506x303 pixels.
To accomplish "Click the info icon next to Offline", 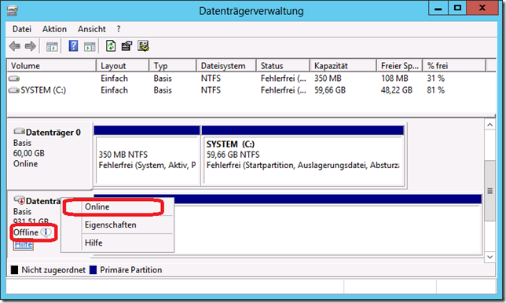I will point(46,232).
